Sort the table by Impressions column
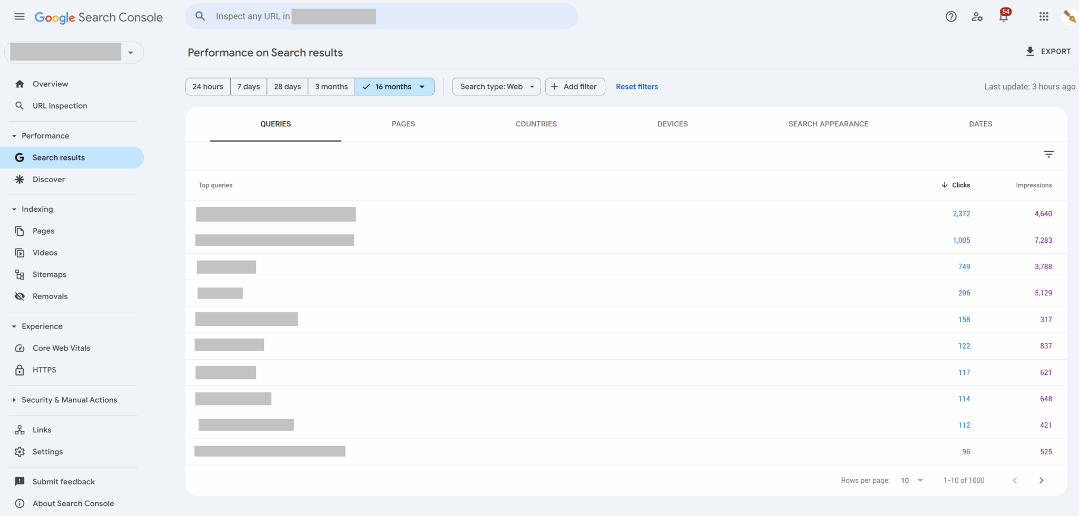This screenshot has width=1079, height=516. point(1034,185)
